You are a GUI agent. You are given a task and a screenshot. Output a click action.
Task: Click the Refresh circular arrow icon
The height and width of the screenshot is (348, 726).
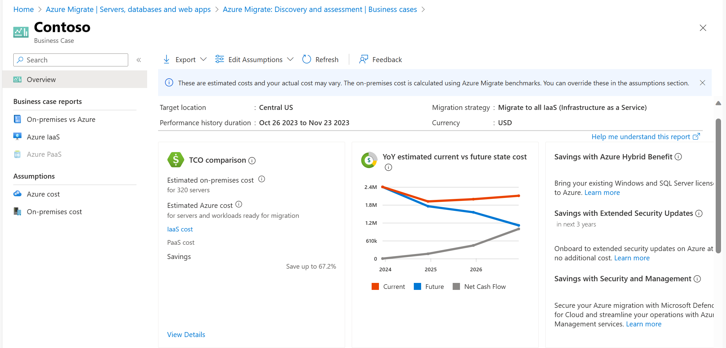307,59
